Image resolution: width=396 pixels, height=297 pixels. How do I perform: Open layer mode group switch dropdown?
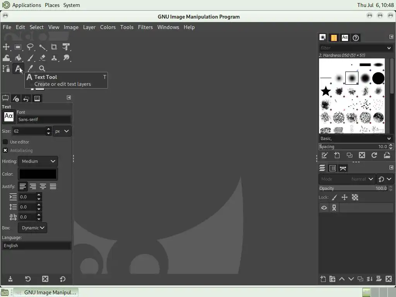(385, 179)
